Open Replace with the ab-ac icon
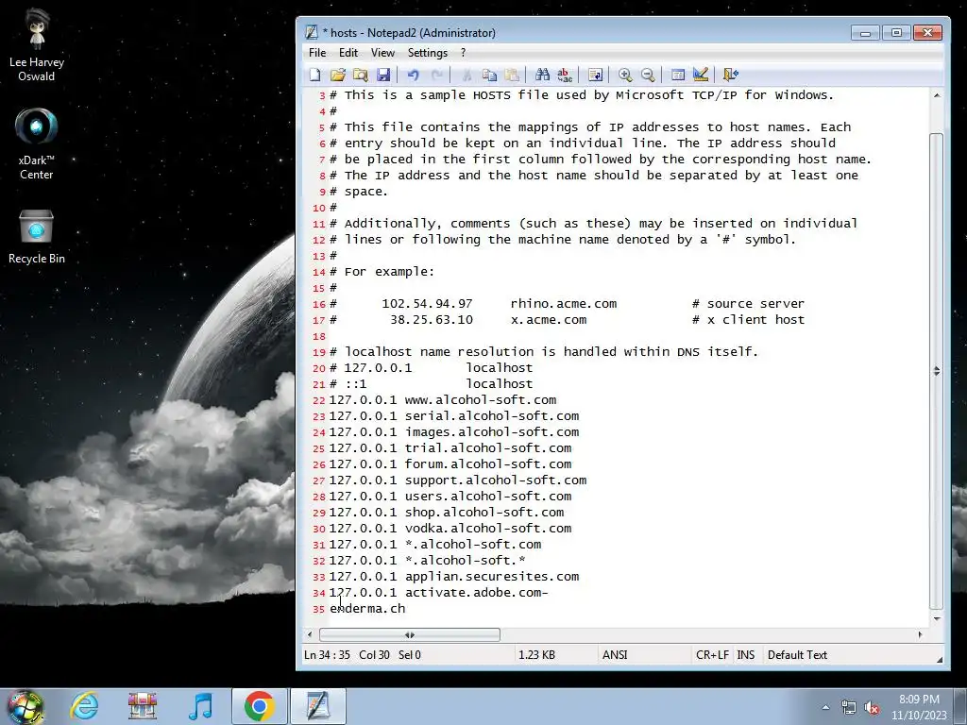This screenshot has width=967, height=725. (565, 75)
